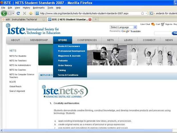
Task: Click the Creativity and Innovation heading
Action: (66, 103)
